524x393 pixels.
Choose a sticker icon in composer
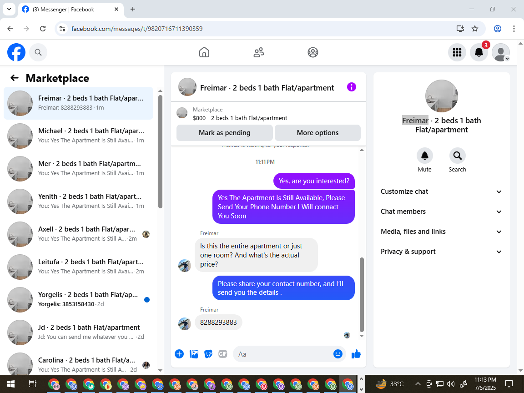point(208,354)
